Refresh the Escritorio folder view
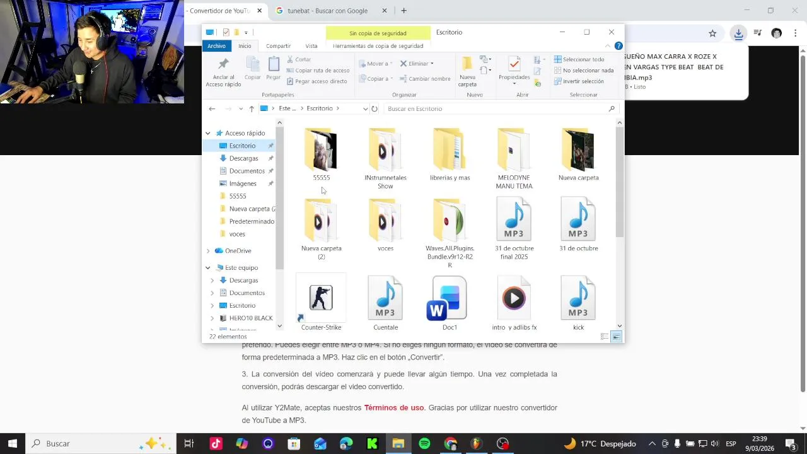Viewport: 807px width, 454px height. 374,108
